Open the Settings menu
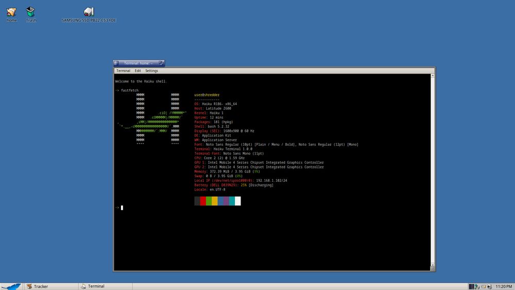 tap(151, 71)
